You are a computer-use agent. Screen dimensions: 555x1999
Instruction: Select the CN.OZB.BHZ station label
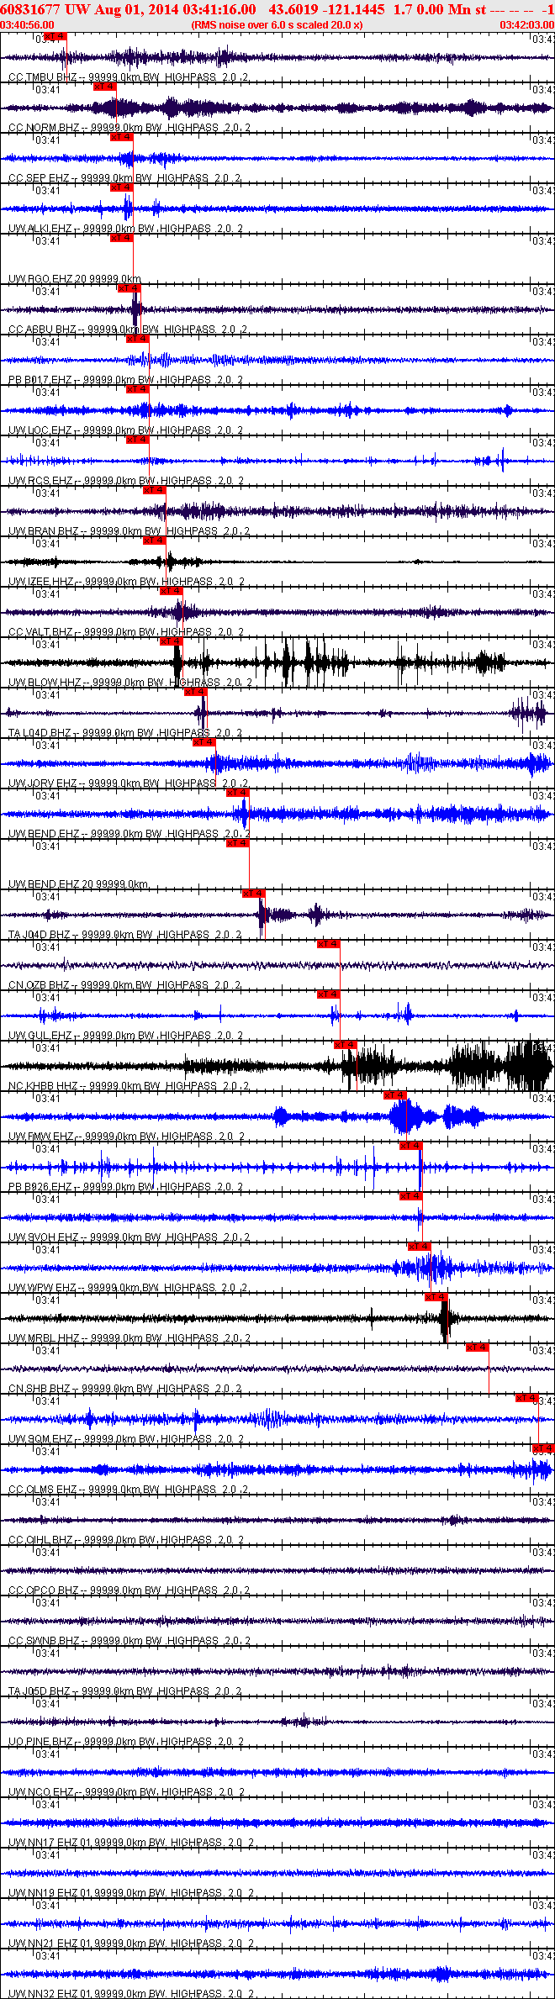click(125, 985)
